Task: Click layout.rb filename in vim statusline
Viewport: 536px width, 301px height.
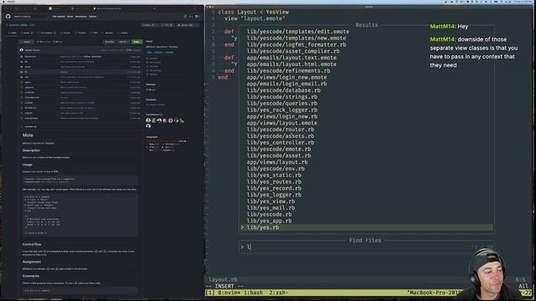Action: [223, 279]
